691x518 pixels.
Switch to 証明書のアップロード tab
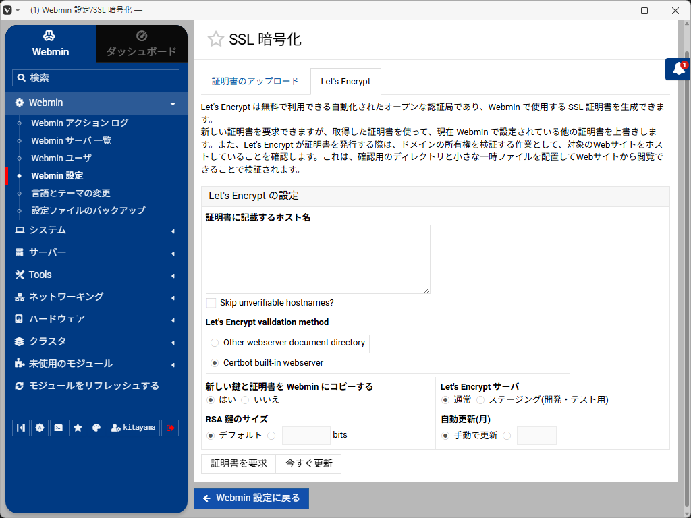pos(256,81)
